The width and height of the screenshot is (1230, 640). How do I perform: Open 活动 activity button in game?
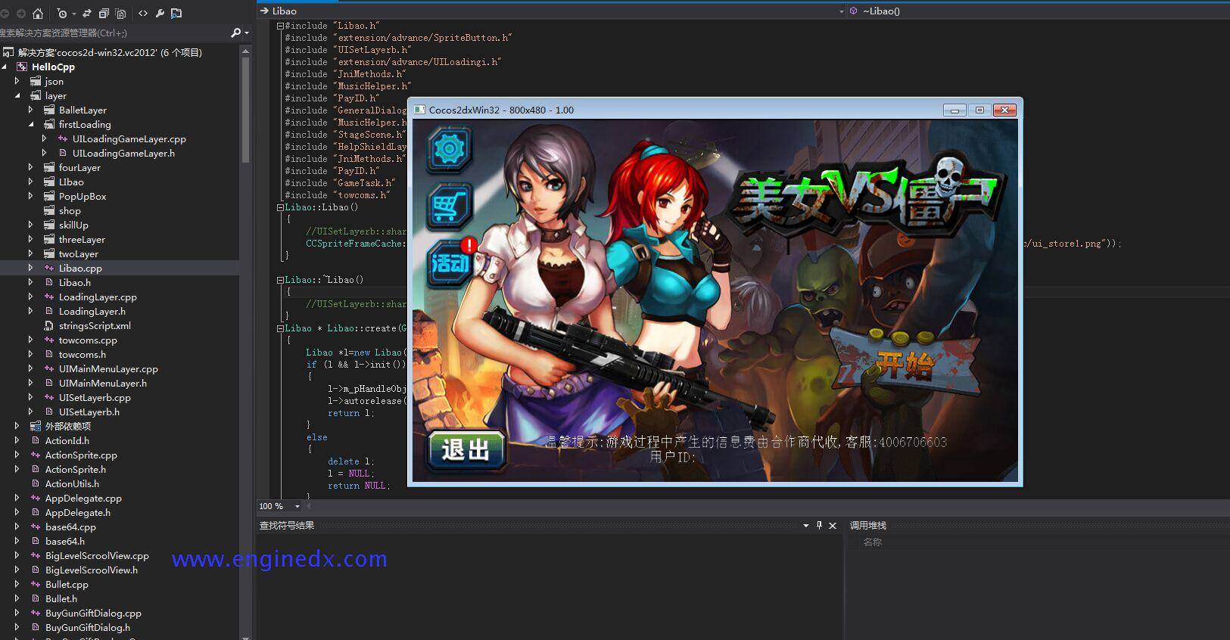click(450, 263)
